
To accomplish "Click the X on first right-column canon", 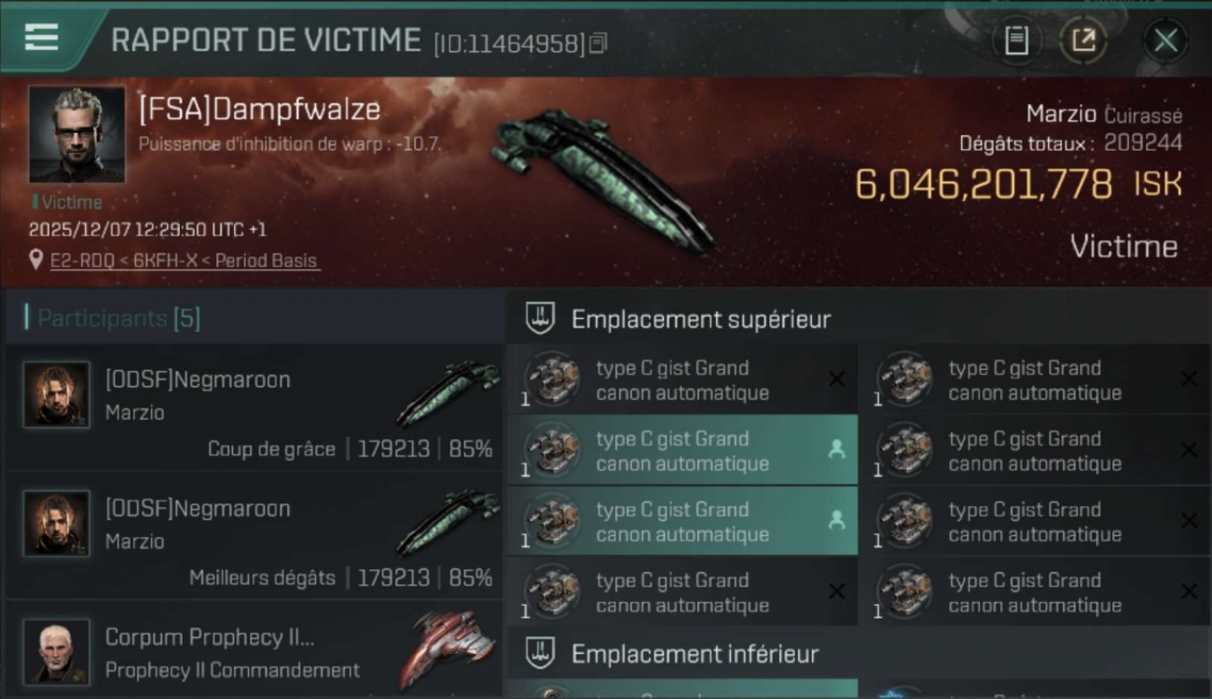I will click(x=1189, y=378).
